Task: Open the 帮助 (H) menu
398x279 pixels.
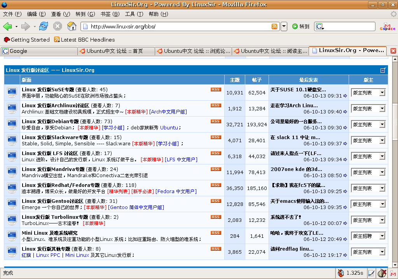Action: 159,14
